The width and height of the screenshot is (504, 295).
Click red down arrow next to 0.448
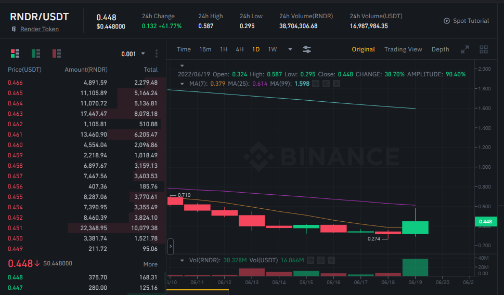tap(37, 263)
